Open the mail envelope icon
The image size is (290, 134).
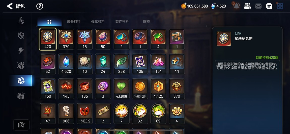point(258,6)
